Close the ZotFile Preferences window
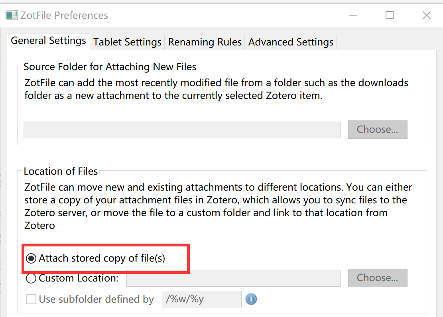This screenshot has height=317, width=443. 426,16
